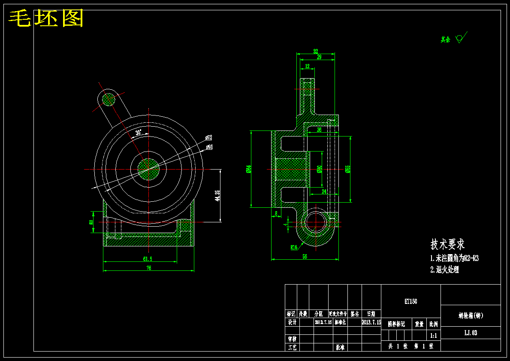The width and height of the screenshot is (510, 361).
Task: Click the 技术要求 heading
Action: 447,244
